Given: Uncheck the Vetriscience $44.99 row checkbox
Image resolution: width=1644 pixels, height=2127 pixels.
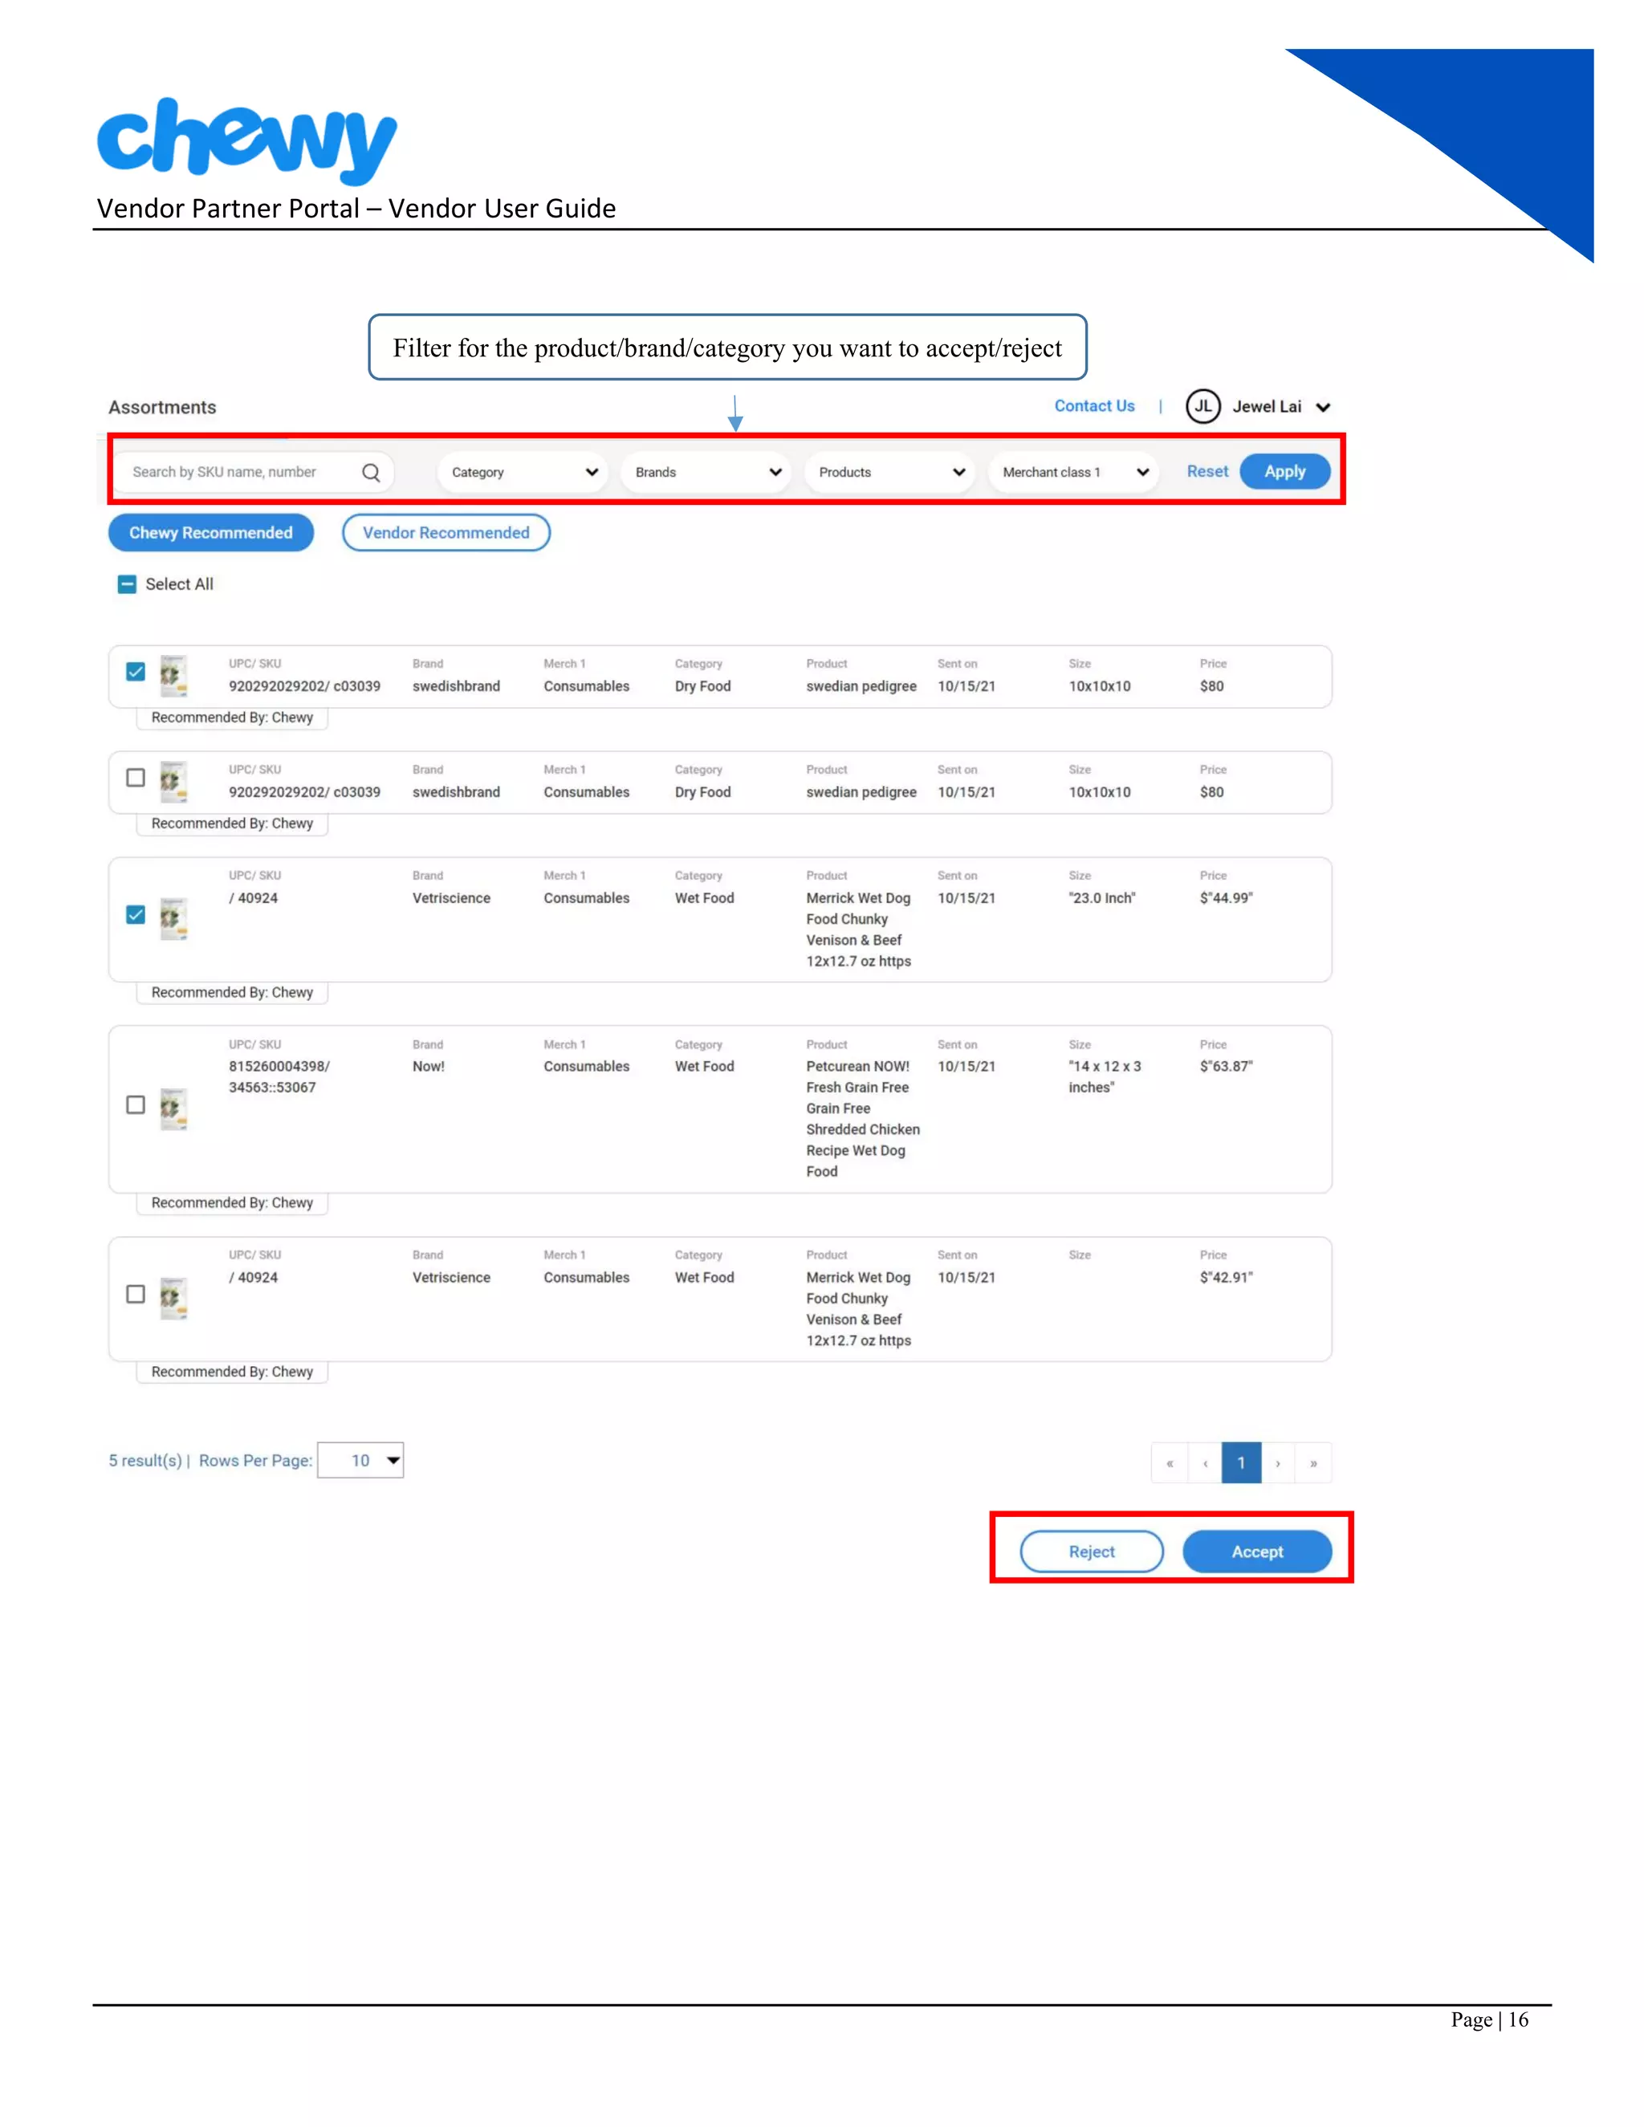Looking at the screenshot, I should click(x=136, y=914).
